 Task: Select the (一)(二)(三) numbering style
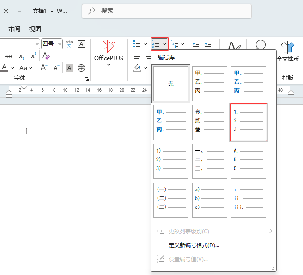171,200
